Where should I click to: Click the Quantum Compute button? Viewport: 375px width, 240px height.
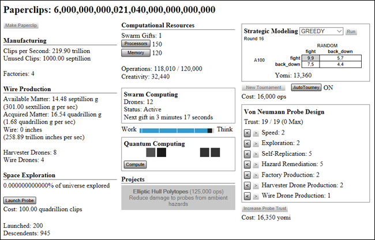point(135,164)
